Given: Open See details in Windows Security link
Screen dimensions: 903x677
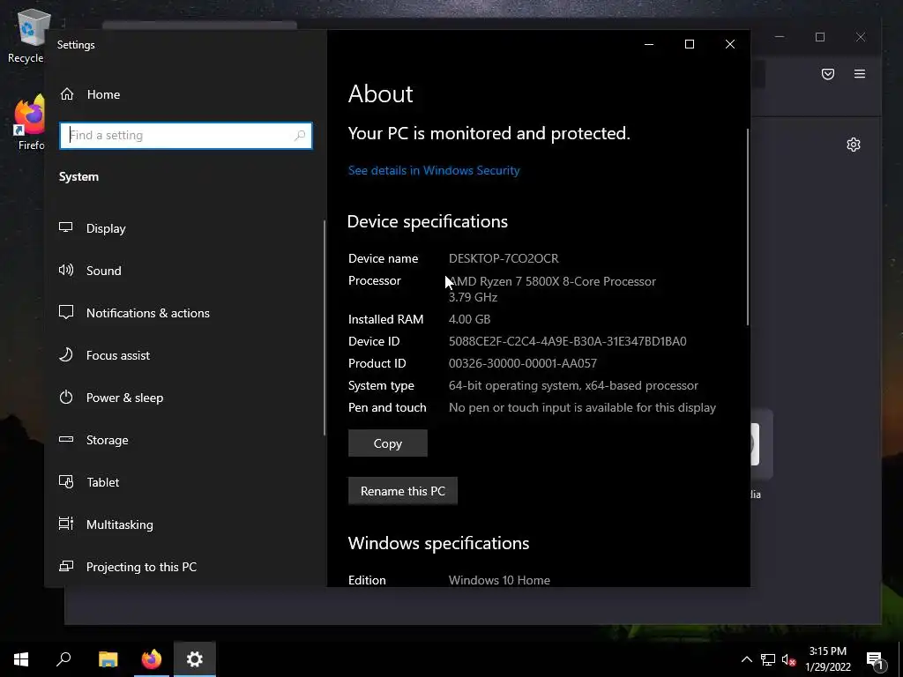Looking at the screenshot, I should [434, 170].
